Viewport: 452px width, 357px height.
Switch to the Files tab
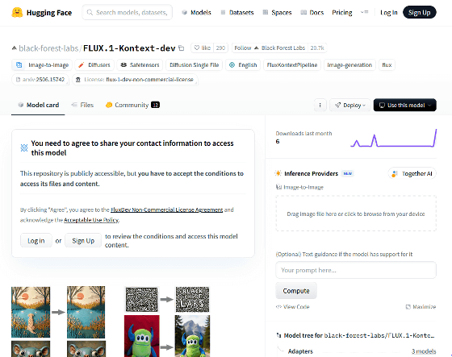[82, 105]
